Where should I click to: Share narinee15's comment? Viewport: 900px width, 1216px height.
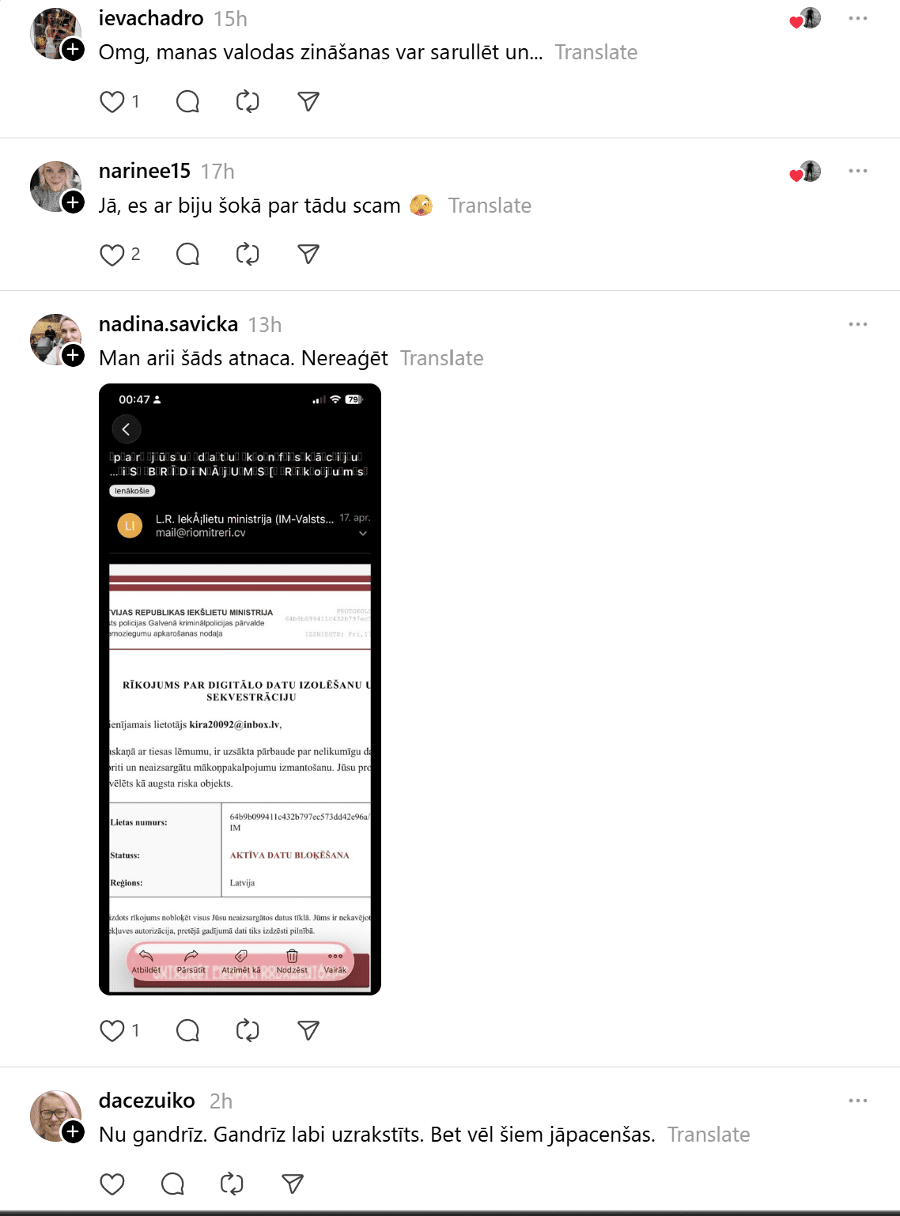[308, 255]
